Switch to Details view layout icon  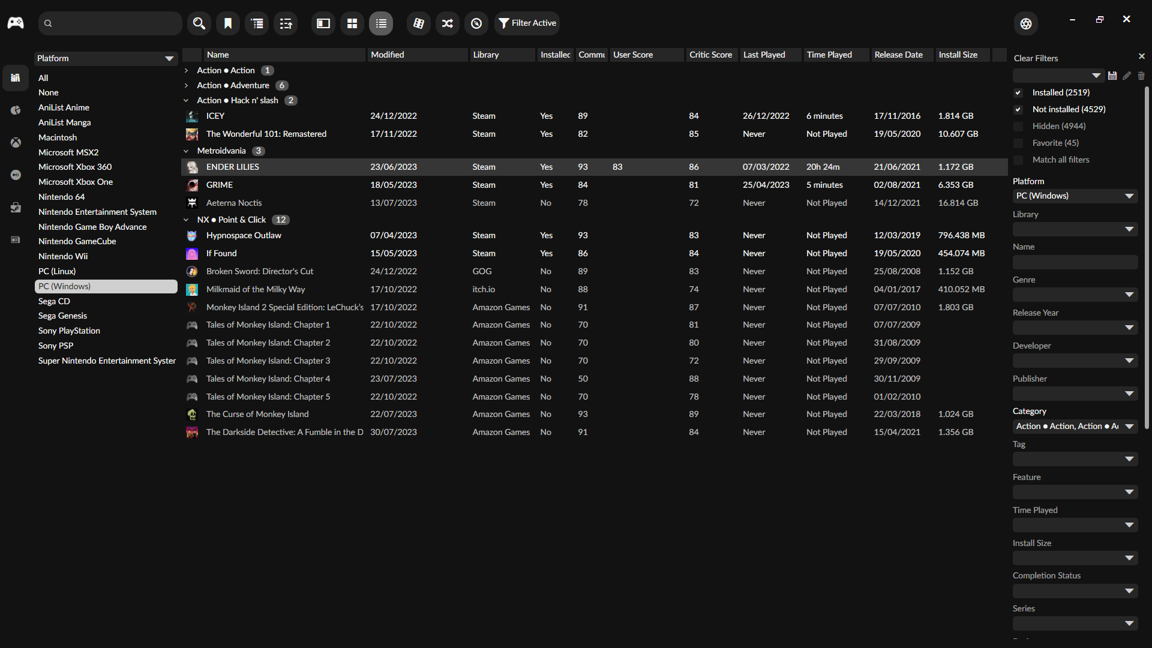(323, 23)
